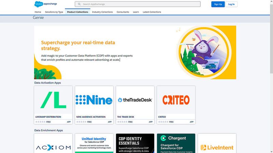This screenshot has height=153, width=273.
Task: Click the scrollbar down arrow
Action: [271, 152]
